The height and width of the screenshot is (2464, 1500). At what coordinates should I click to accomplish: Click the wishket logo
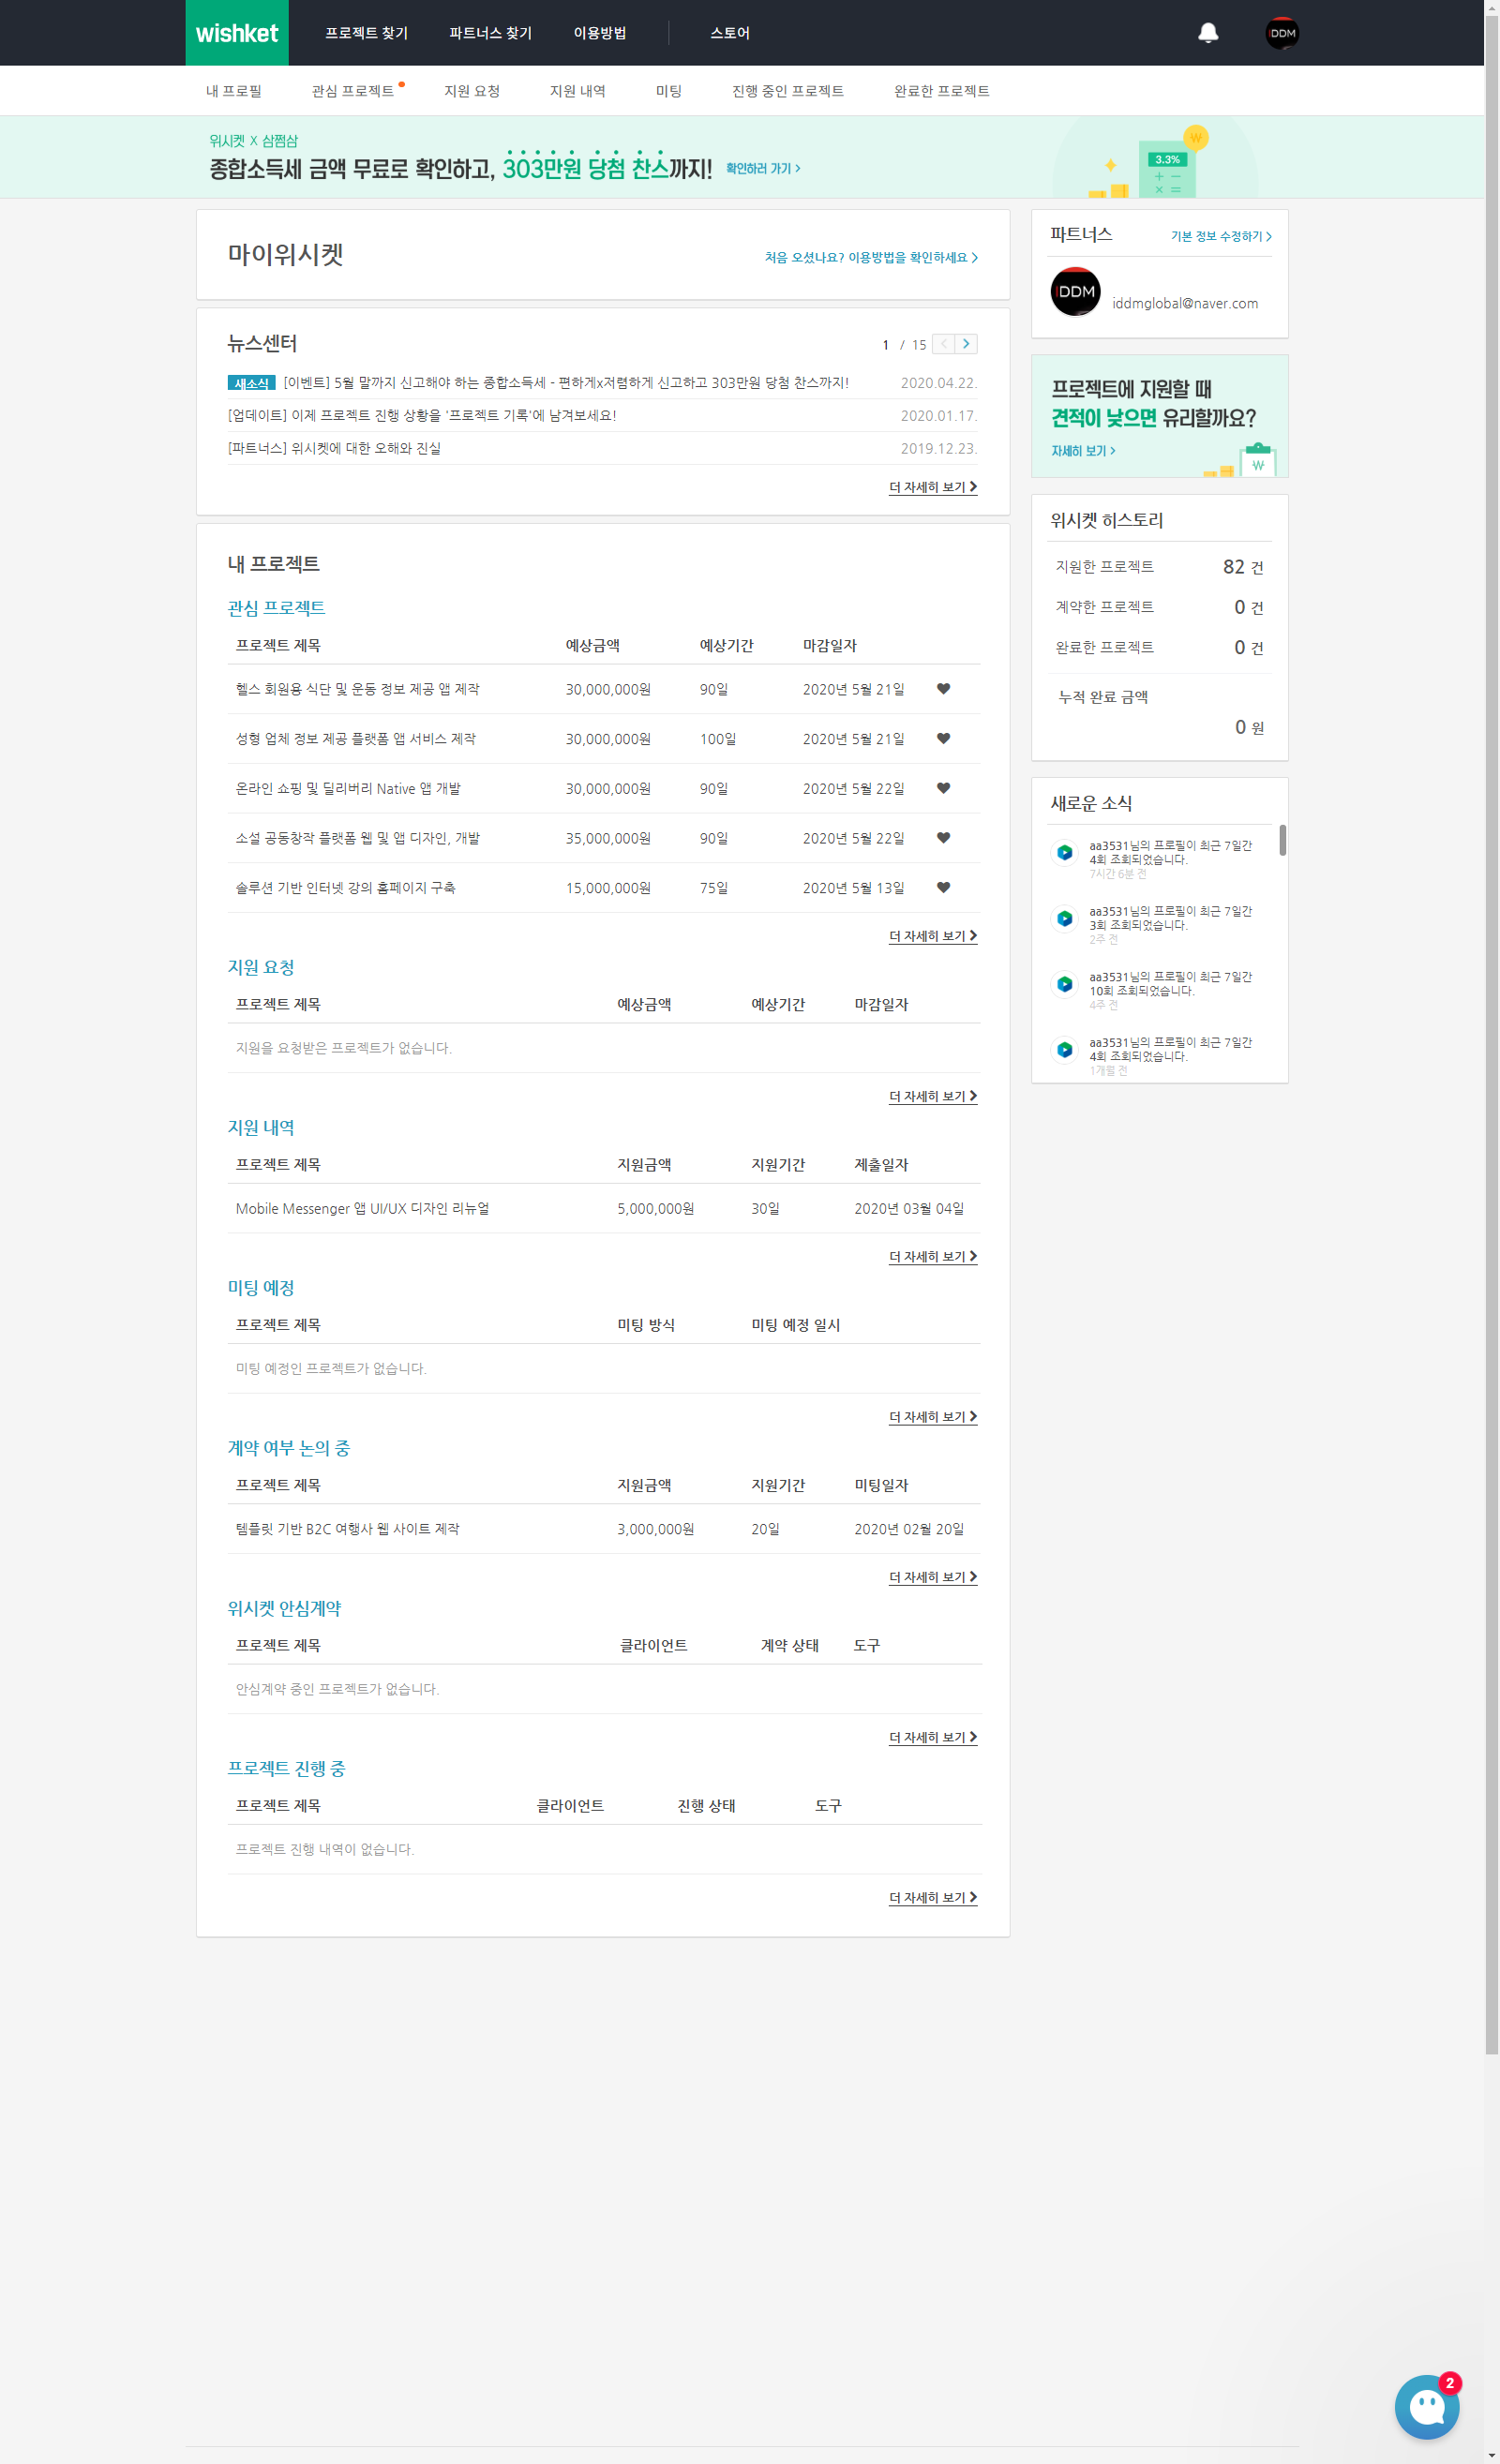(x=237, y=33)
